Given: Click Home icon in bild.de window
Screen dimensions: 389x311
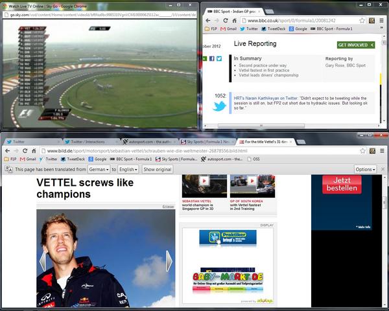Looking at the screenshot, I should coord(34,151).
